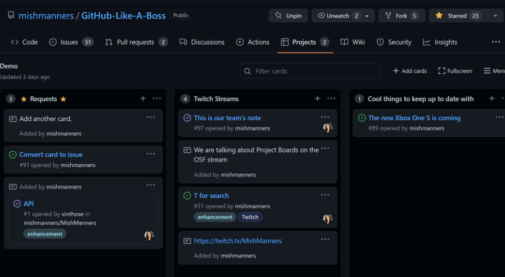The width and height of the screenshot is (505, 277).
Task: Fork the repository
Action: pos(401,15)
